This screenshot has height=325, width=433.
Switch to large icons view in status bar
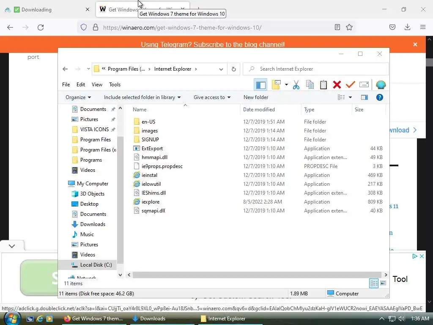383,283
